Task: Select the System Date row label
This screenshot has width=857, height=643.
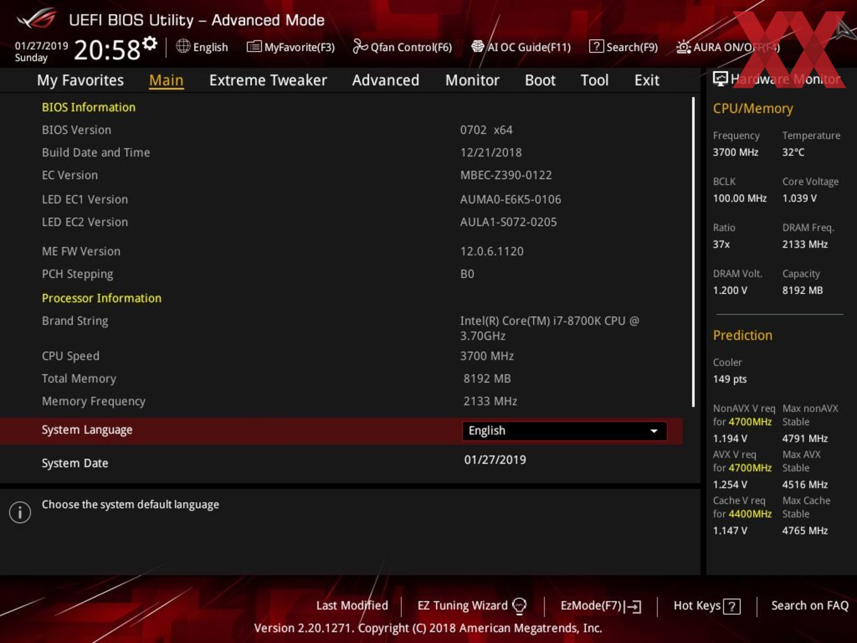Action: (75, 463)
